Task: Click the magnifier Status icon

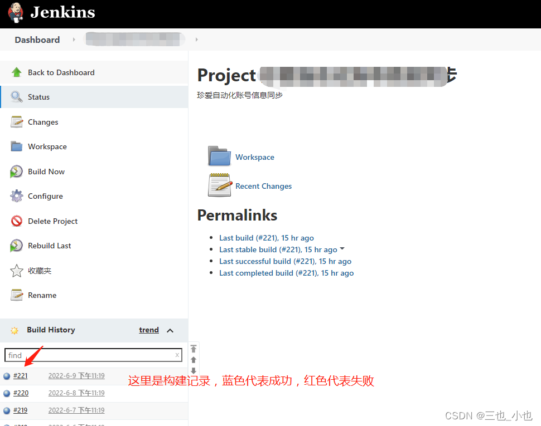Action: tap(17, 97)
